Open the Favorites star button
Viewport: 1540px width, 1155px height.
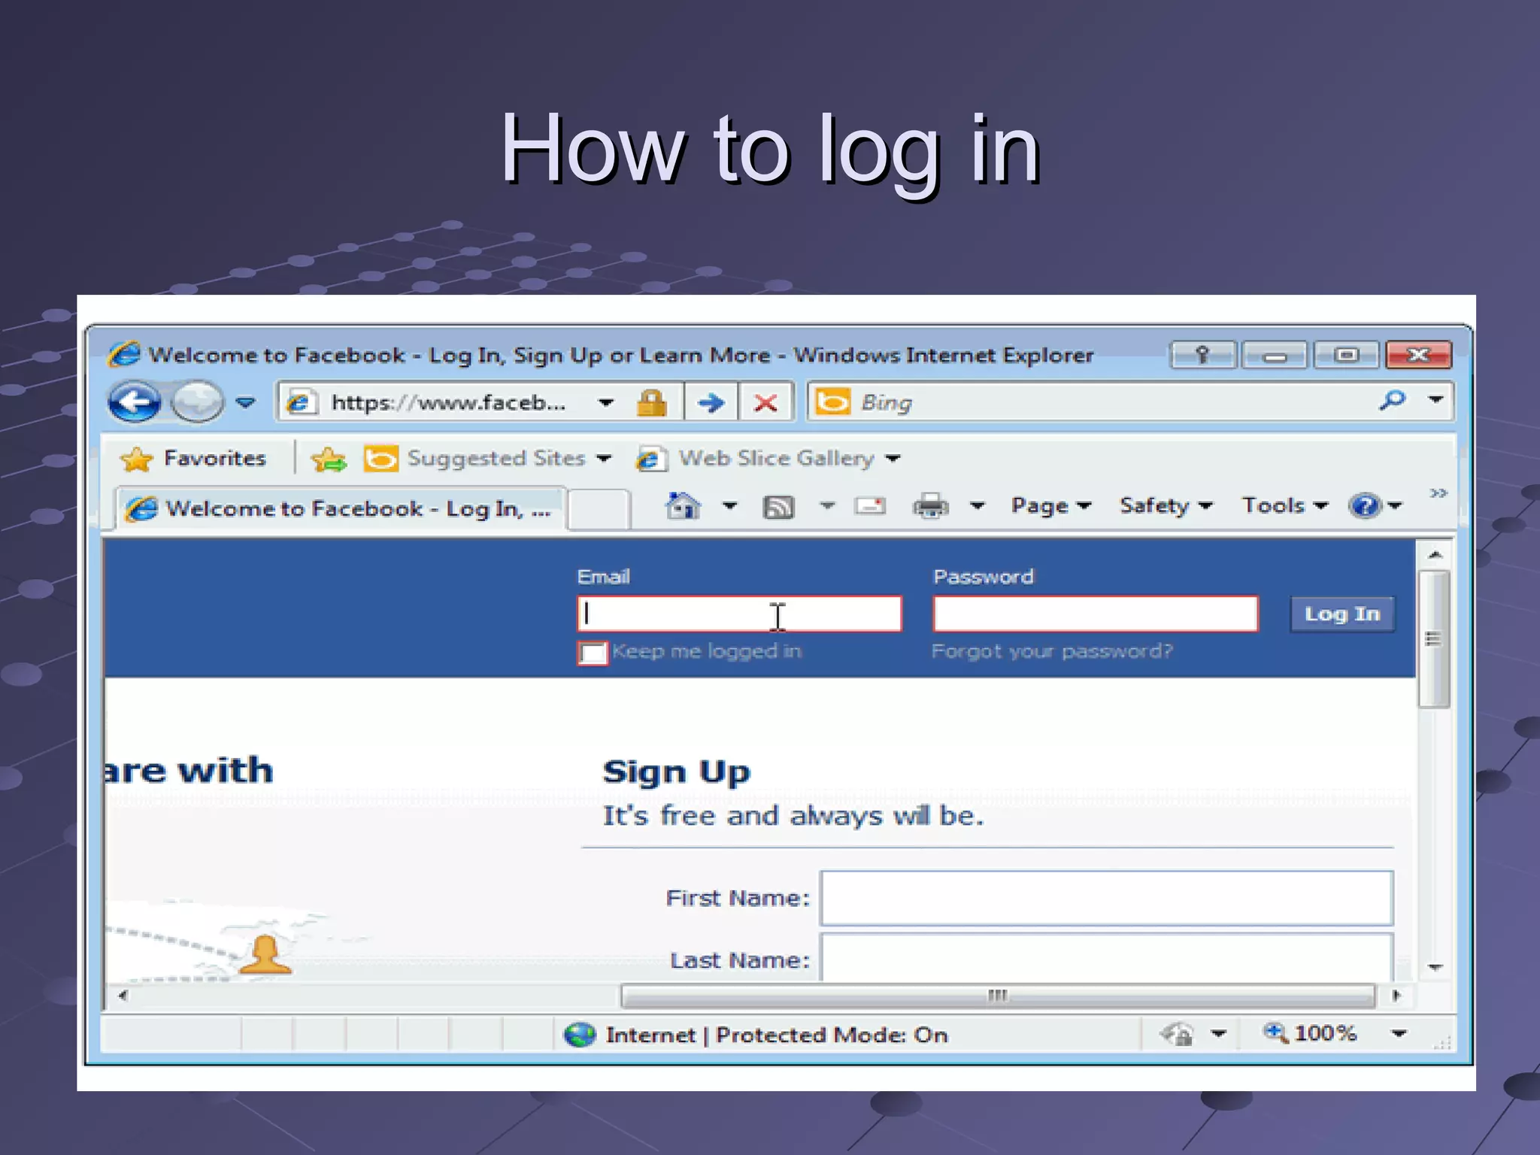click(193, 458)
